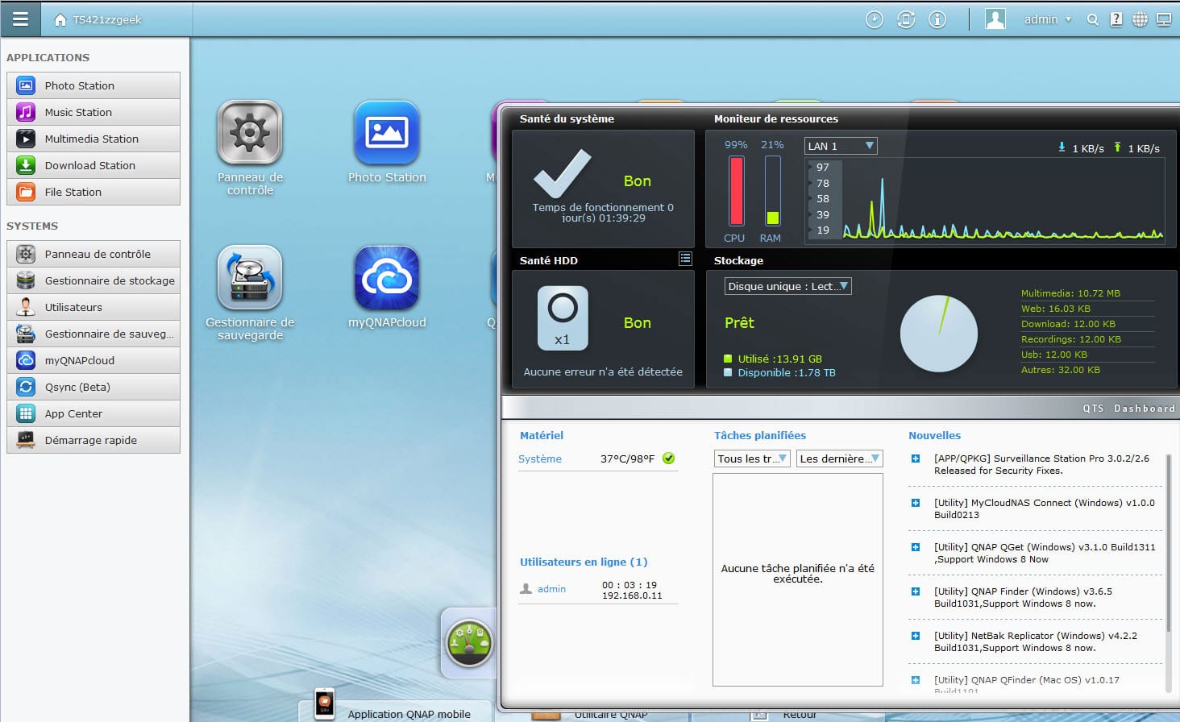Open Multimedia Station from the sidebar
Viewport: 1180px width, 722px height.
click(93, 139)
